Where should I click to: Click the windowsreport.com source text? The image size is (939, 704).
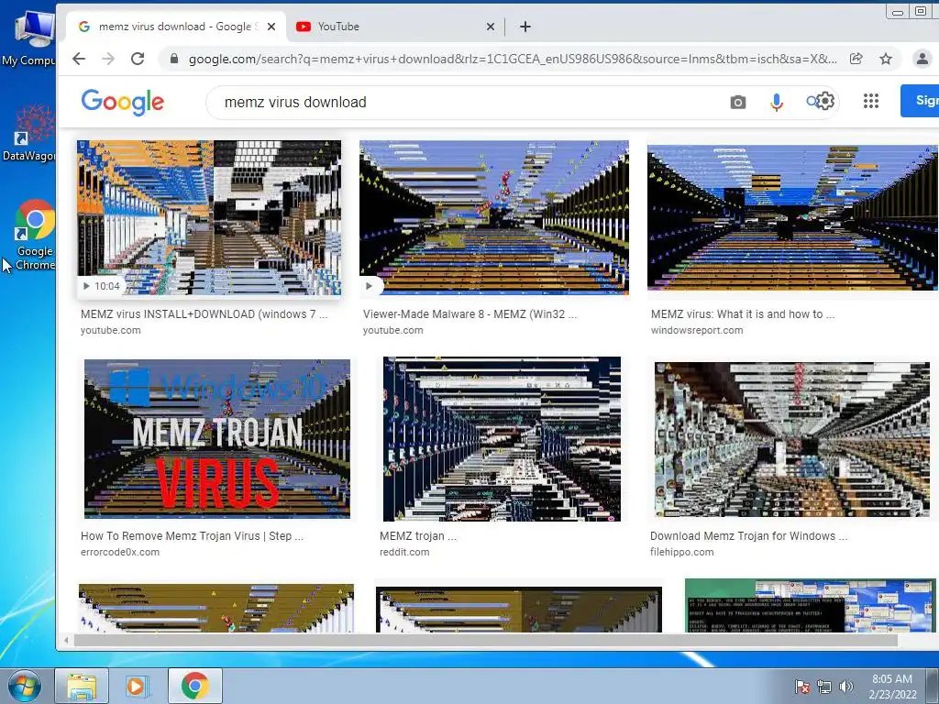[697, 330]
